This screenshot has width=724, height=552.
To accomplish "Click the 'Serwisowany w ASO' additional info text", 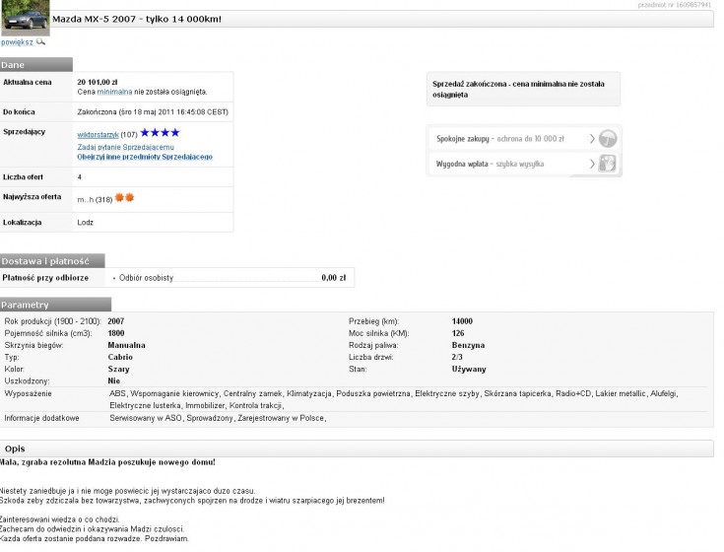I will point(146,419).
